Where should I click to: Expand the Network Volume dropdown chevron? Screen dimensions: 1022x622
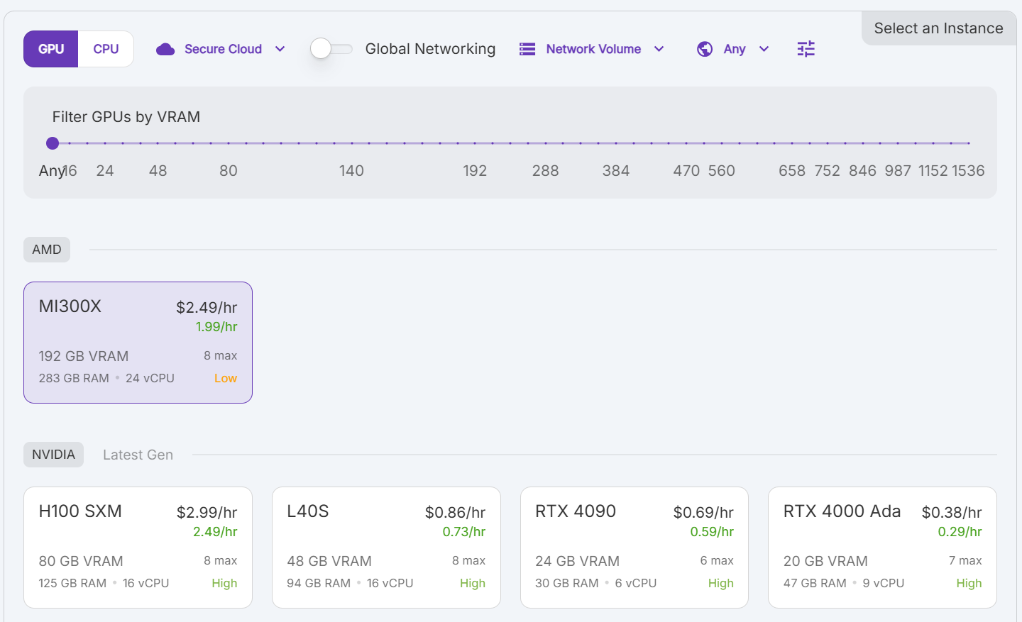tap(659, 49)
